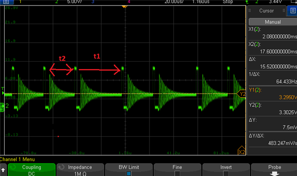Viewport: 297px width, 176px height.
Task: Open the Coupling DC softkey
Action: click(x=32, y=170)
